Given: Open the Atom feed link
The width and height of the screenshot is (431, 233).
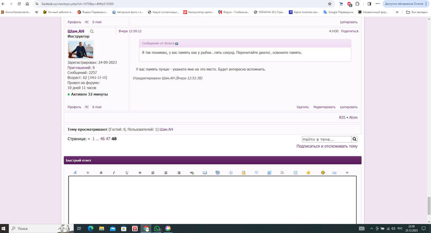Looking at the screenshot, I should (353, 118).
